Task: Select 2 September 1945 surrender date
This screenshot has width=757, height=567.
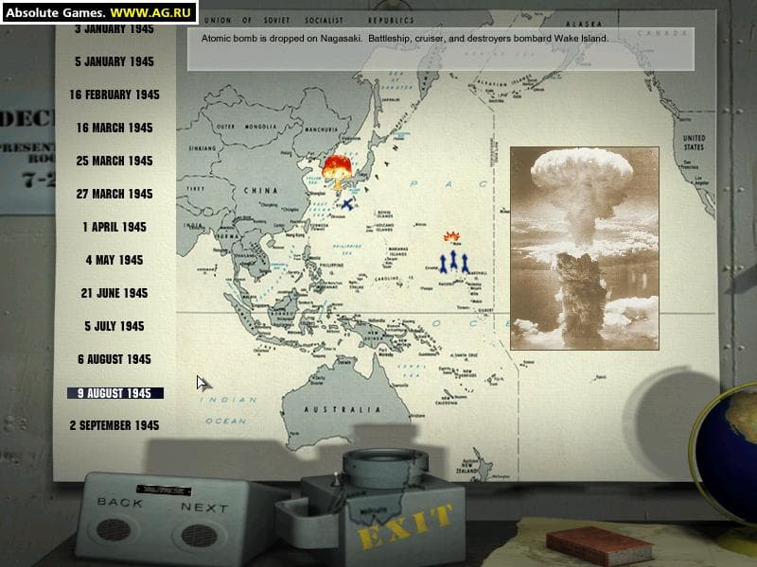Action: click(114, 425)
